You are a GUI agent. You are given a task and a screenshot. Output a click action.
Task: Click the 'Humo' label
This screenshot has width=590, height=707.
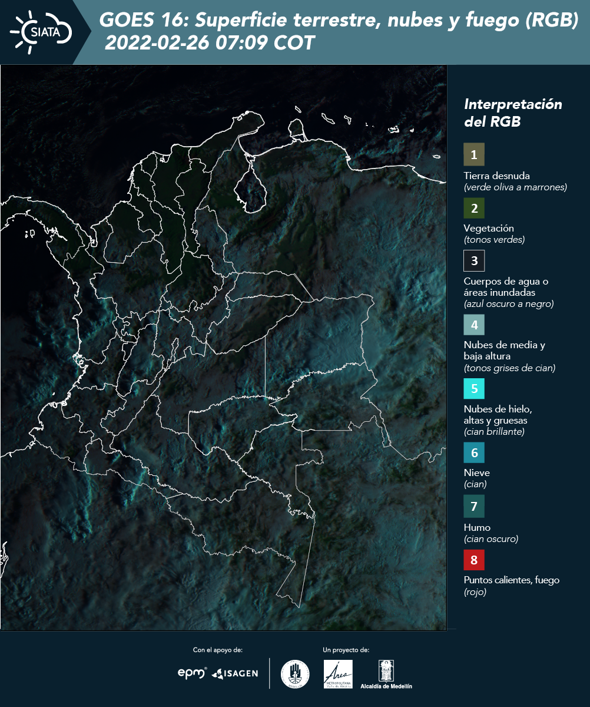[477, 527]
